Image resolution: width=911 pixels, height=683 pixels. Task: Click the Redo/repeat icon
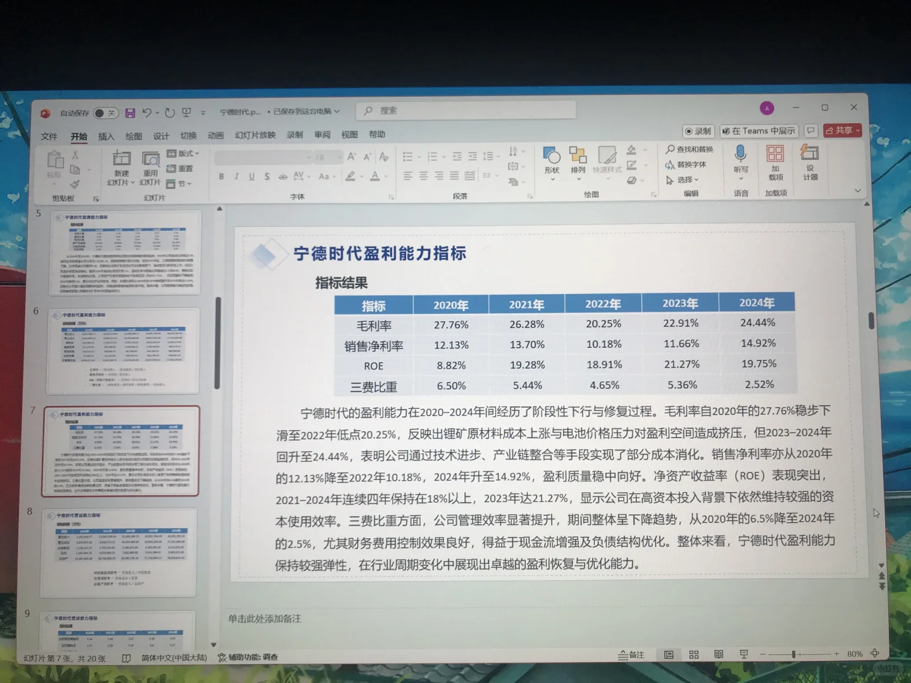[x=170, y=113]
